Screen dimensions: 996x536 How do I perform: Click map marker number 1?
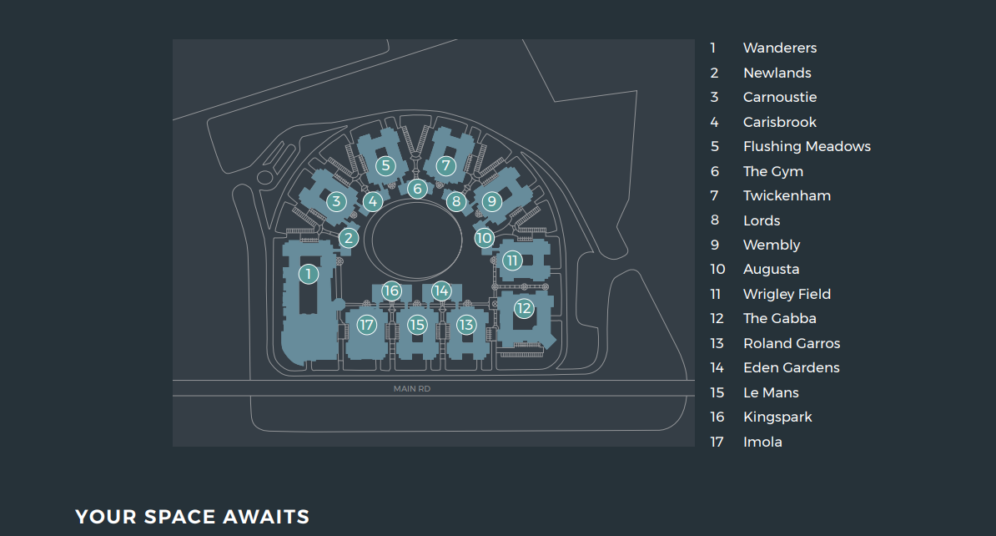309,274
